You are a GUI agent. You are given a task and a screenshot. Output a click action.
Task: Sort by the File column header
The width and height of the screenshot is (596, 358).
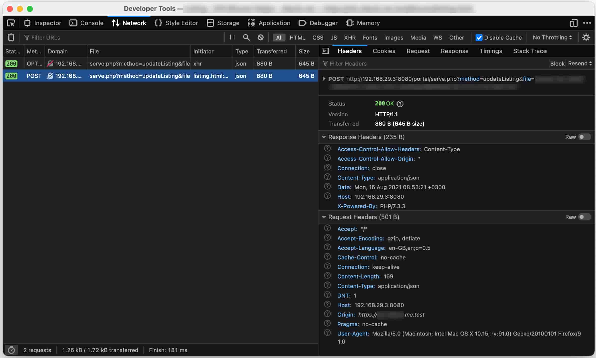[139, 51]
